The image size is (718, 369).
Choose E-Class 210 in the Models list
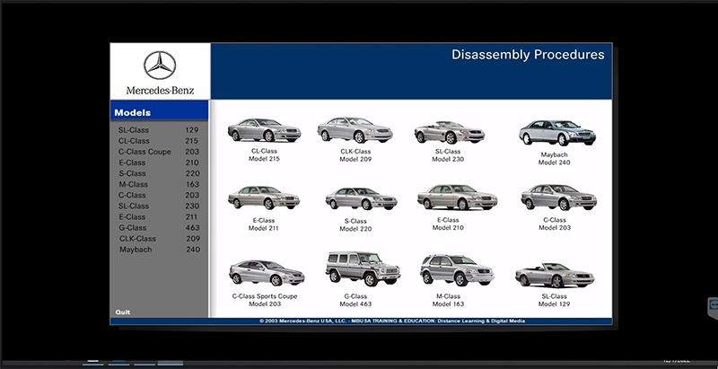(159, 163)
